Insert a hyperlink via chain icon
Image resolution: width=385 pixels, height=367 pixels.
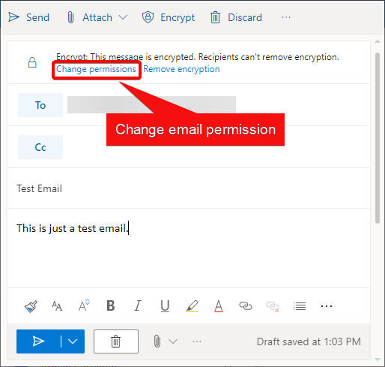(x=246, y=306)
